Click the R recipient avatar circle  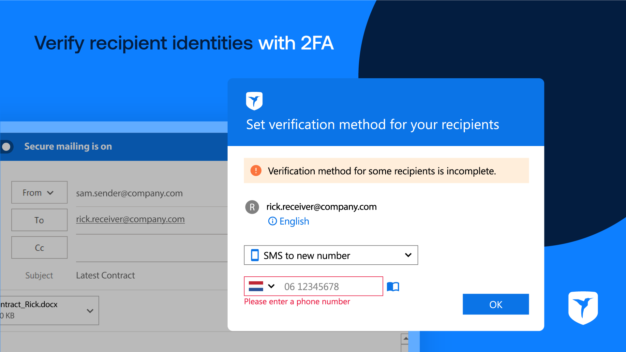252,207
